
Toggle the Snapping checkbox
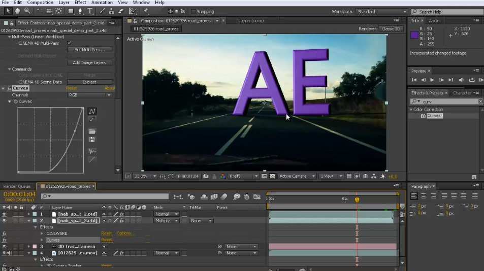tap(193, 11)
